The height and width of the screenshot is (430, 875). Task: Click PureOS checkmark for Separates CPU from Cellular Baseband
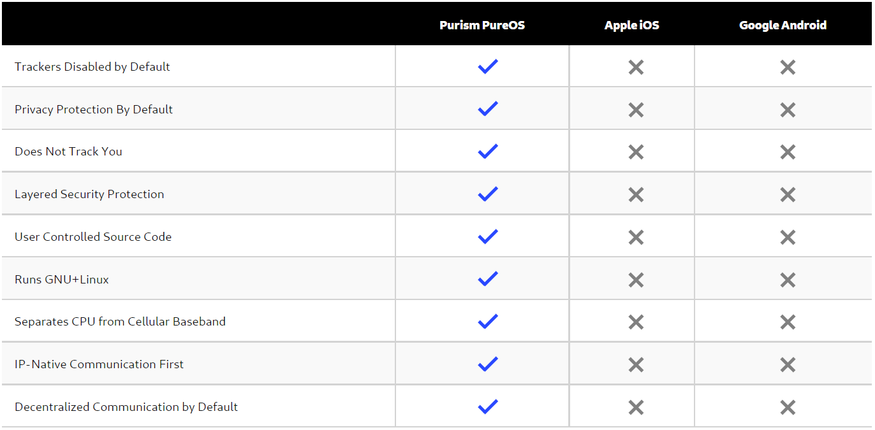point(488,321)
